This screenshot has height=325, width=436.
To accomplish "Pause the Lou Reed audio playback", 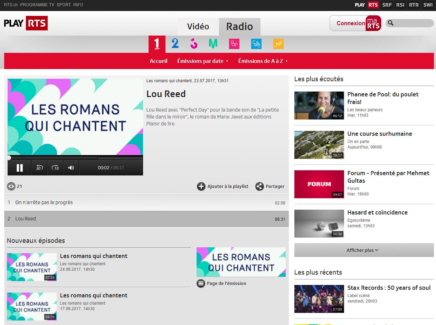I will click(x=20, y=168).
